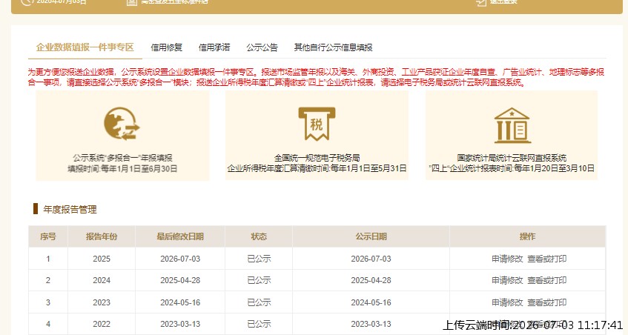Click the 已公示 status of the 2024 report
This screenshot has width=628, height=335.
point(259,280)
